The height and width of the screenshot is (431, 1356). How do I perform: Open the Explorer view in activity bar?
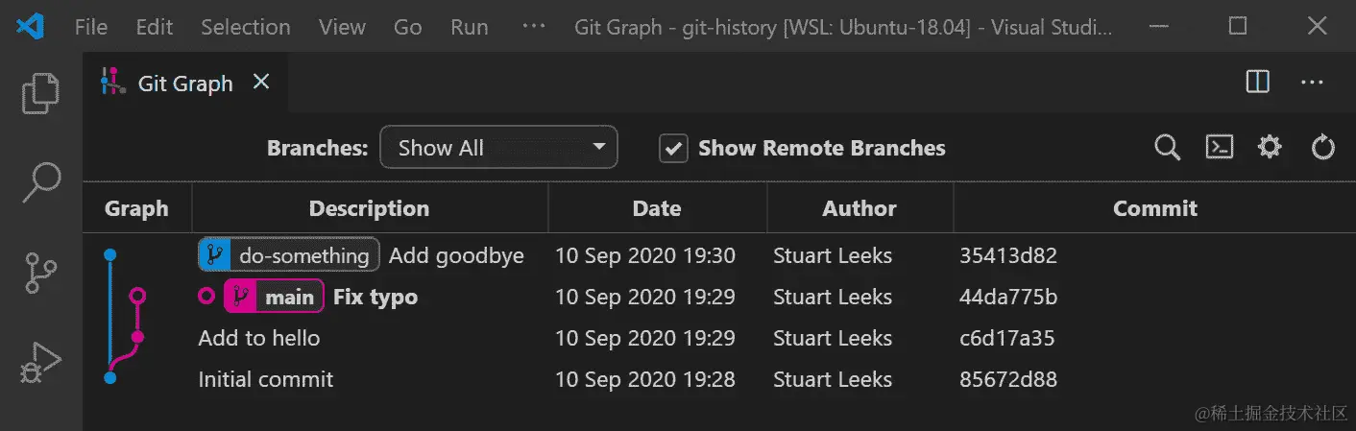41,92
